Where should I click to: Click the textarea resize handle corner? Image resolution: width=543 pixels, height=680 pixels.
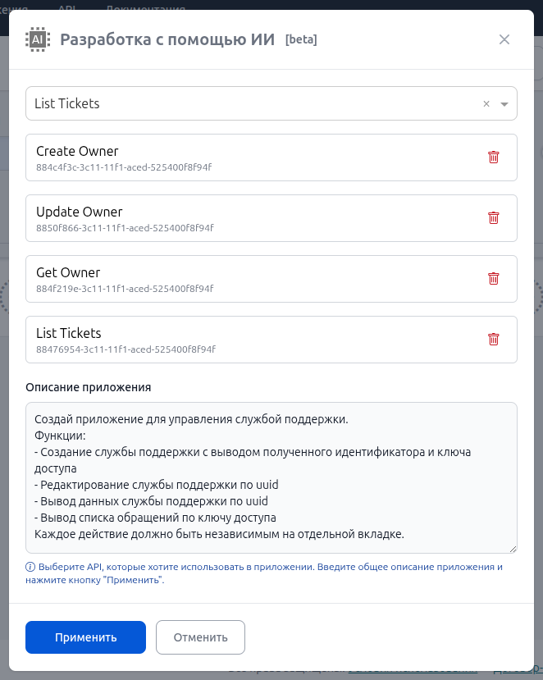(513, 549)
